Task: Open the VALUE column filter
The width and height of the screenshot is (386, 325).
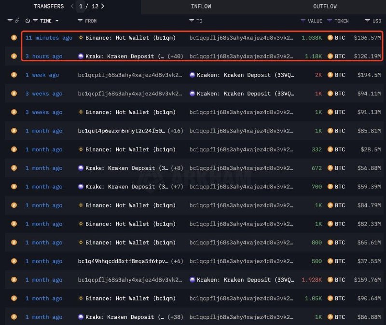Action: tap(303, 21)
